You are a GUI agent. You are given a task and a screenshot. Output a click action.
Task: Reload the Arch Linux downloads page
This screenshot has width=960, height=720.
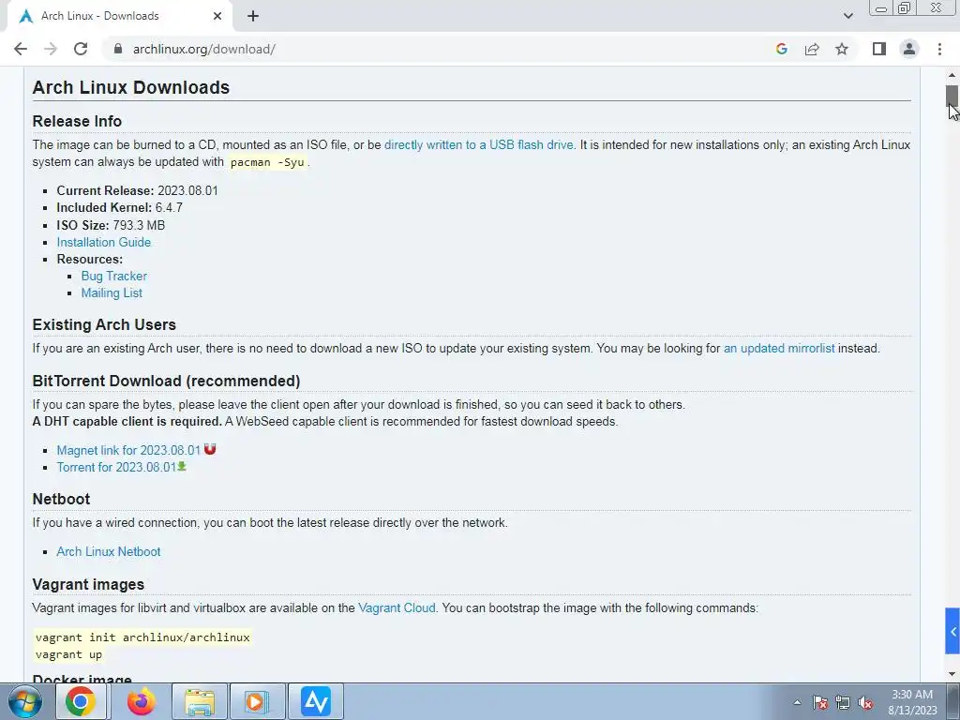coord(81,49)
